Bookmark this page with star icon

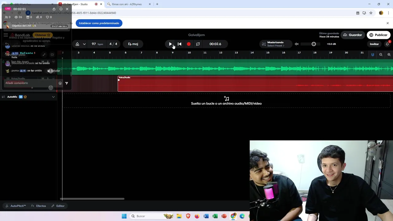[x=371, y=13]
